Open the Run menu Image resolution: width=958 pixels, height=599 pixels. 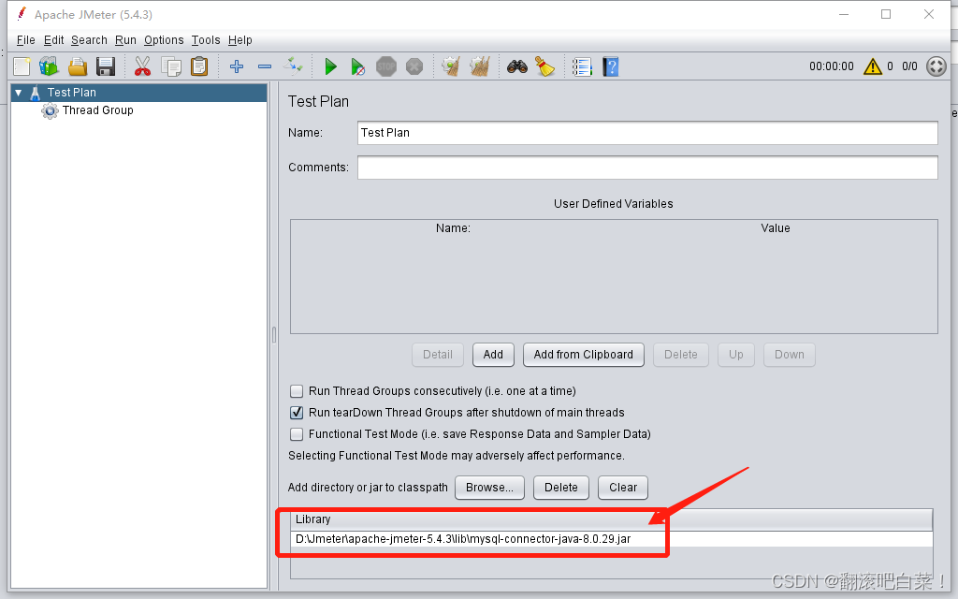click(x=125, y=39)
